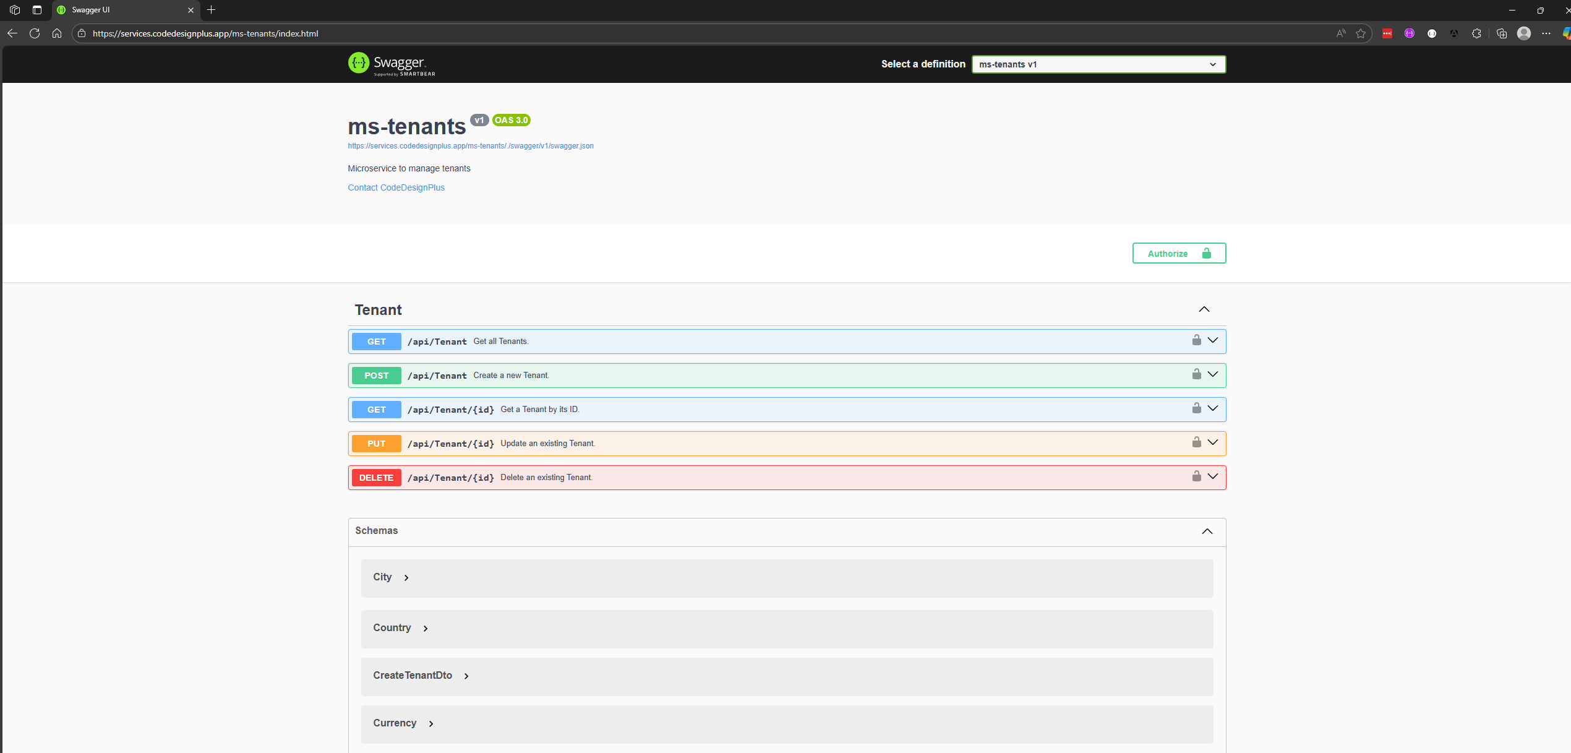Click 'Get all Tenants.' description text
The height and width of the screenshot is (753, 1571).
[x=501, y=342]
